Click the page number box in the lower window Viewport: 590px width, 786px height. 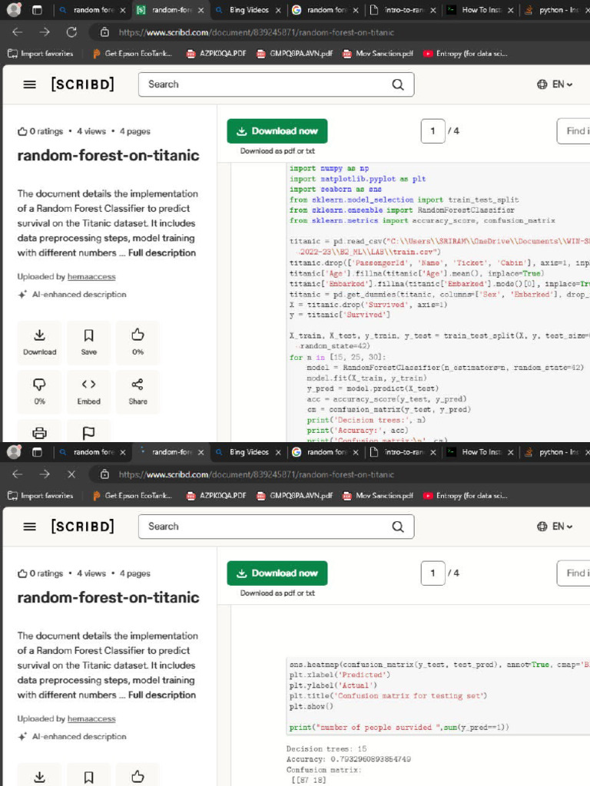(x=433, y=573)
